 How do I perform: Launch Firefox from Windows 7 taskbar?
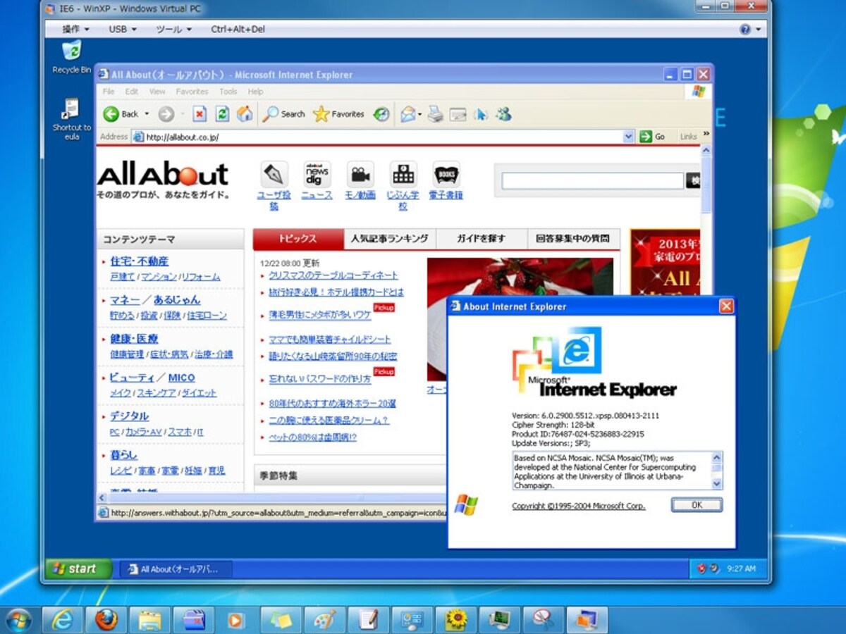point(106,619)
